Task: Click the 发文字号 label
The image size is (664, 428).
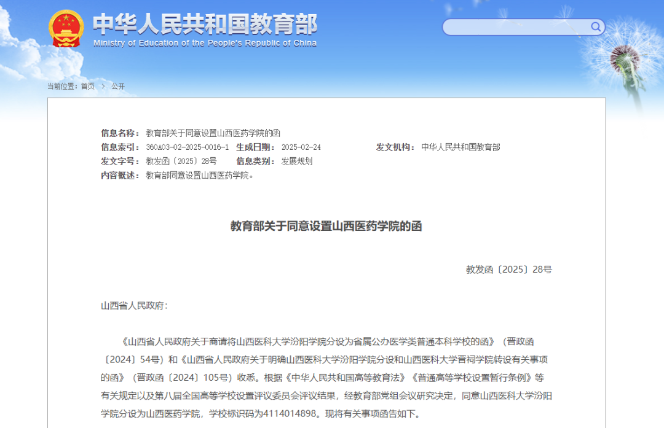Action: [x=120, y=161]
